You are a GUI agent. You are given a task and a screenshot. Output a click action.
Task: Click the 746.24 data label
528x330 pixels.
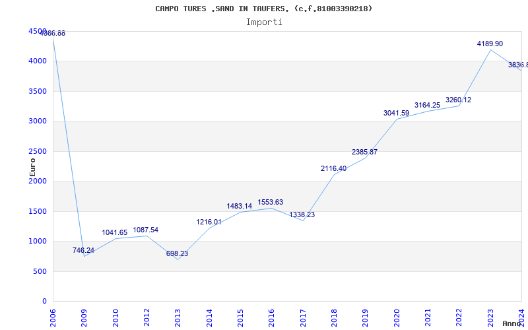click(83, 250)
